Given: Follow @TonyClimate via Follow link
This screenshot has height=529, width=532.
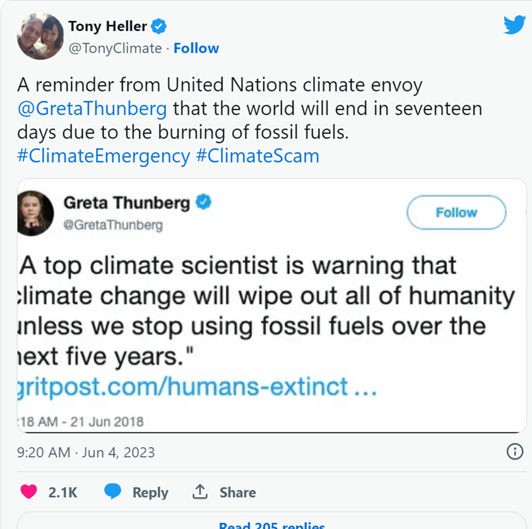Looking at the screenshot, I should pyautogui.click(x=196, y=49).
